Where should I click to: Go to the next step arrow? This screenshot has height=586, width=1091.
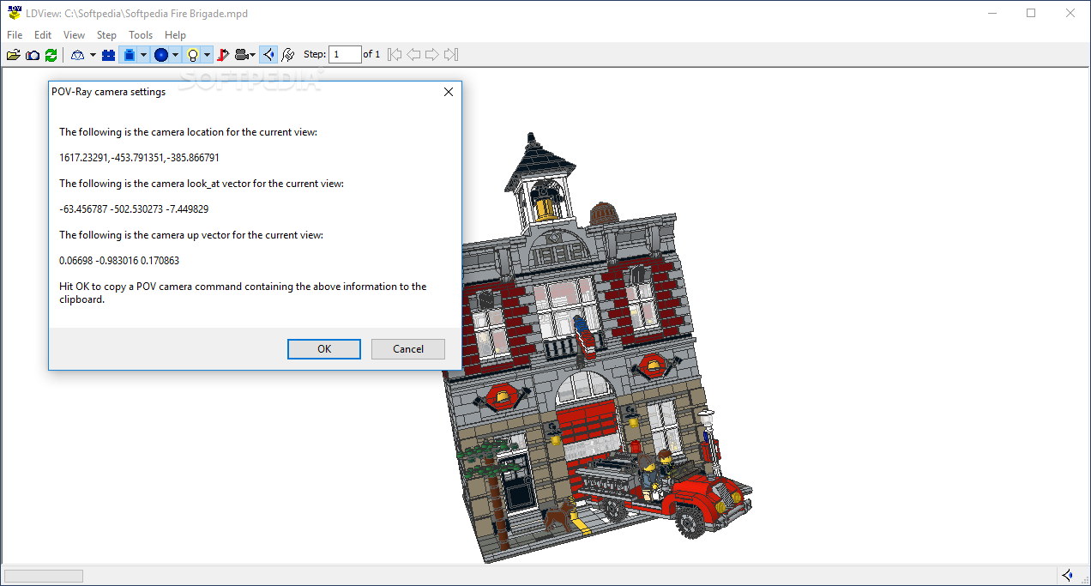coord(432,55)
